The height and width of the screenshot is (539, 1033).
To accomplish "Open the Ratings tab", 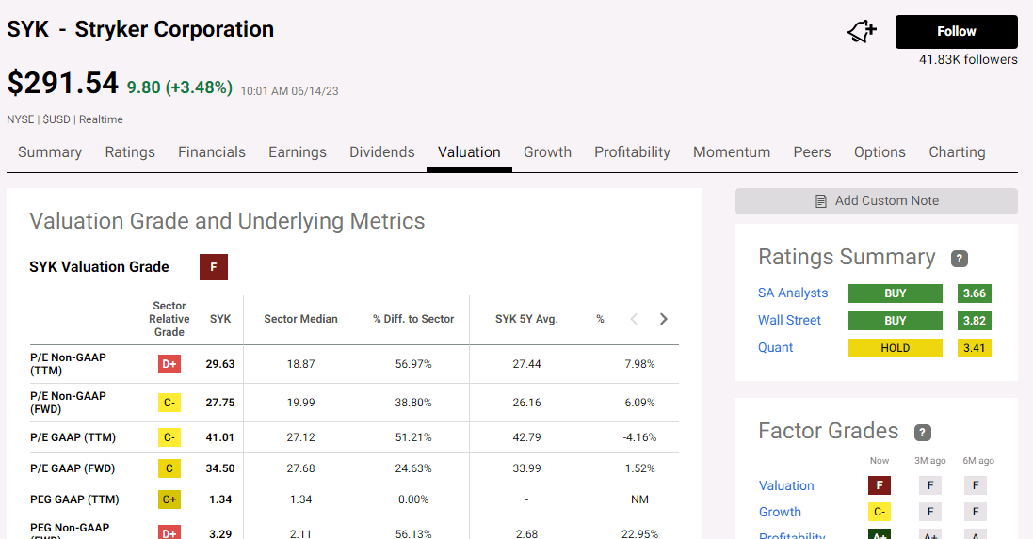I will (x=130, y=152).
